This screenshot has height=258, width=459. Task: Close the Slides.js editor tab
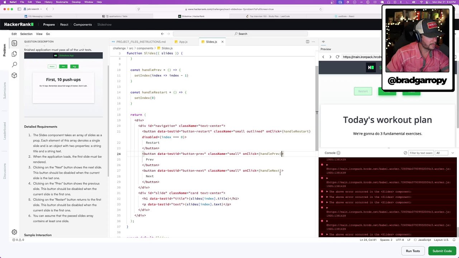[x=222, y=42]
